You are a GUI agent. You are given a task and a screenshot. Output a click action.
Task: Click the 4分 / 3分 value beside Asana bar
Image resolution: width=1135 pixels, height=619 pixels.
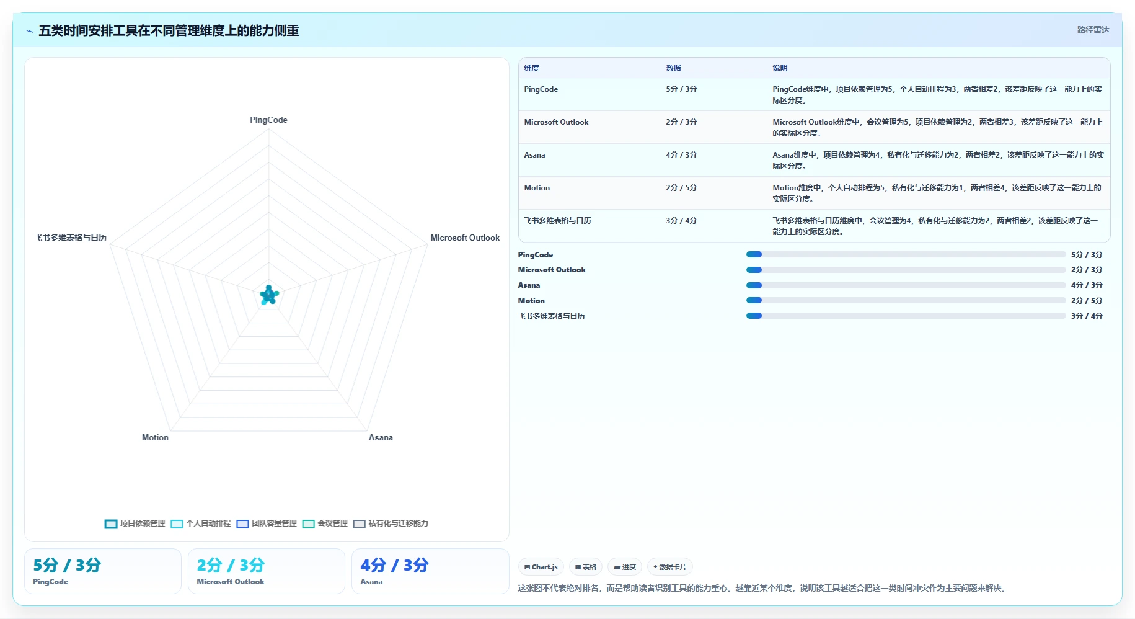1087,285
